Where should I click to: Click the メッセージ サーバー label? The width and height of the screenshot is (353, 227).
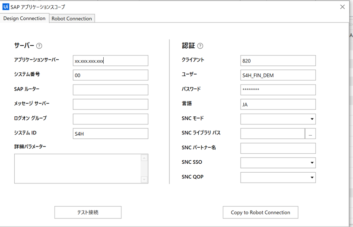[x=32, y=103]
